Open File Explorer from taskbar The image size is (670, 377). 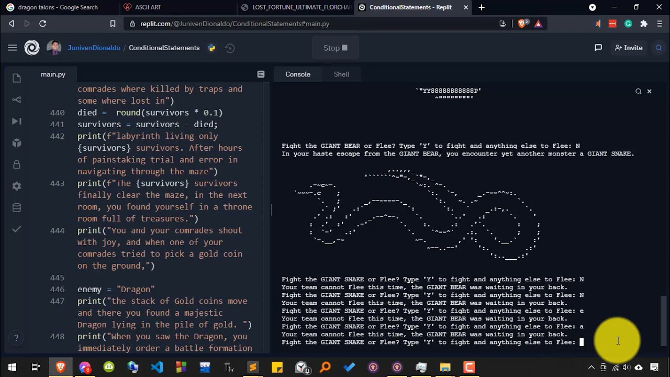point(445,368)
